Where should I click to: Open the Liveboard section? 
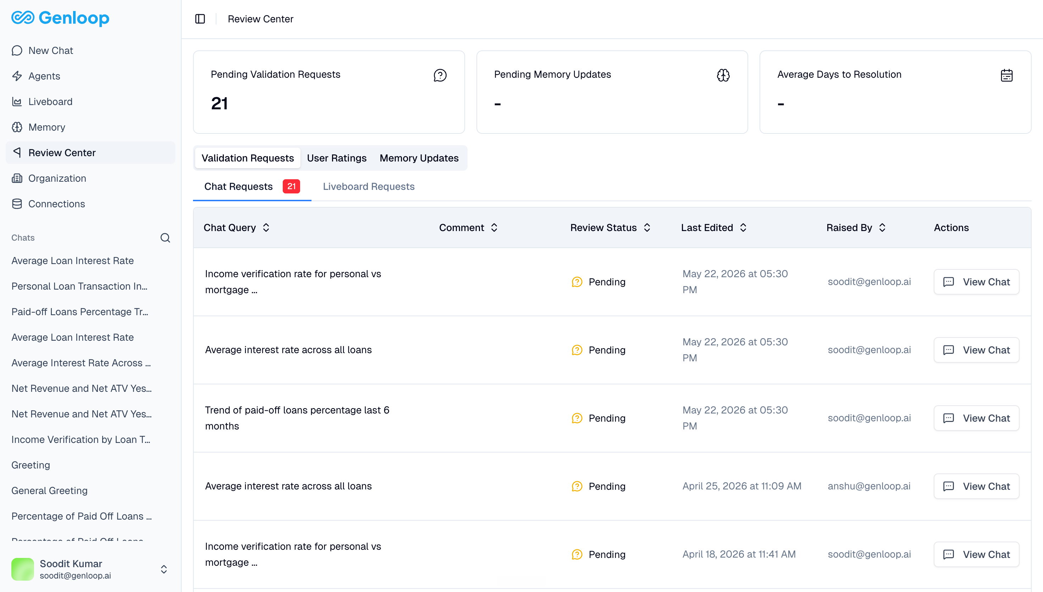pyautogui.click(x=90, y=102)
